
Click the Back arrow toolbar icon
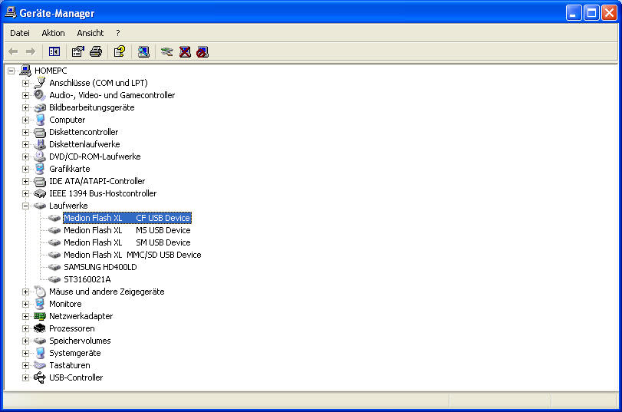click(x=13, y=51)
